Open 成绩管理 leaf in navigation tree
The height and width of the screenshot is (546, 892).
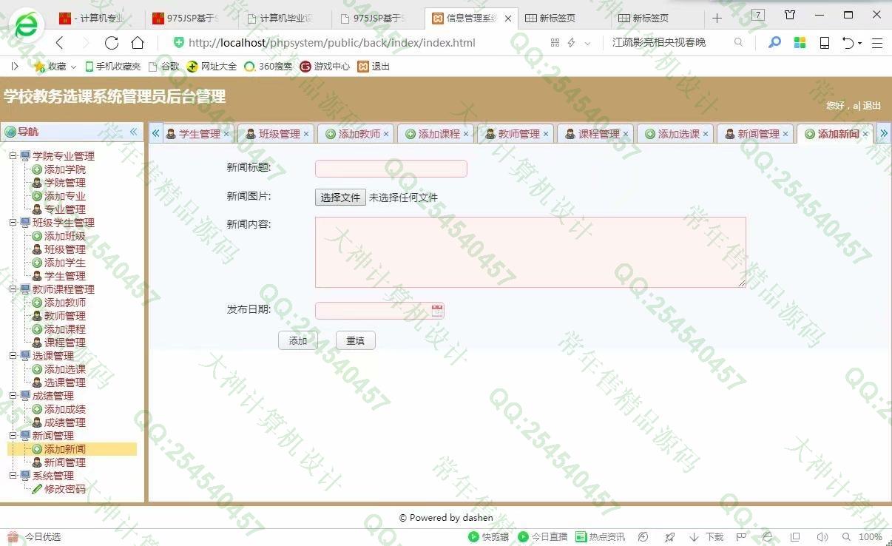65,422
